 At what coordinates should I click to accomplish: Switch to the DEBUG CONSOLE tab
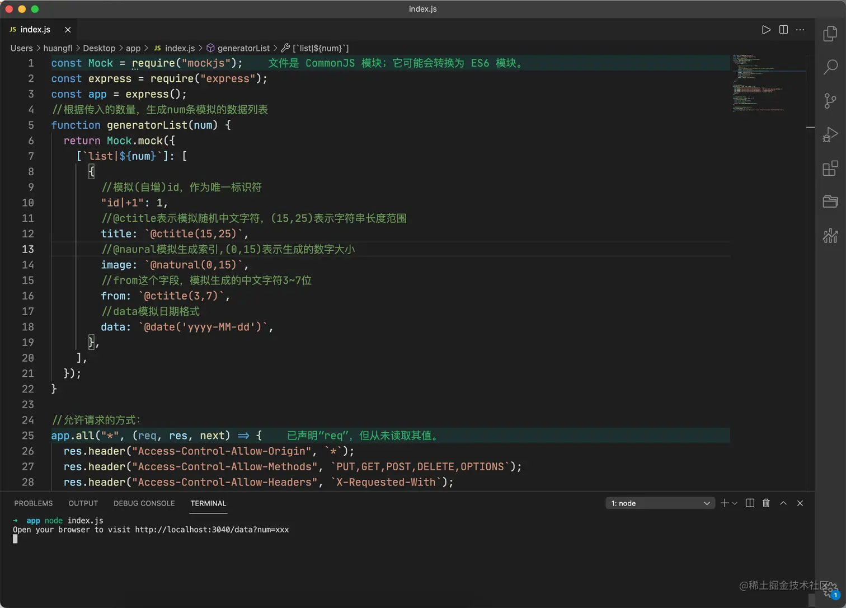pyautogui.click(x=144, y=503)
